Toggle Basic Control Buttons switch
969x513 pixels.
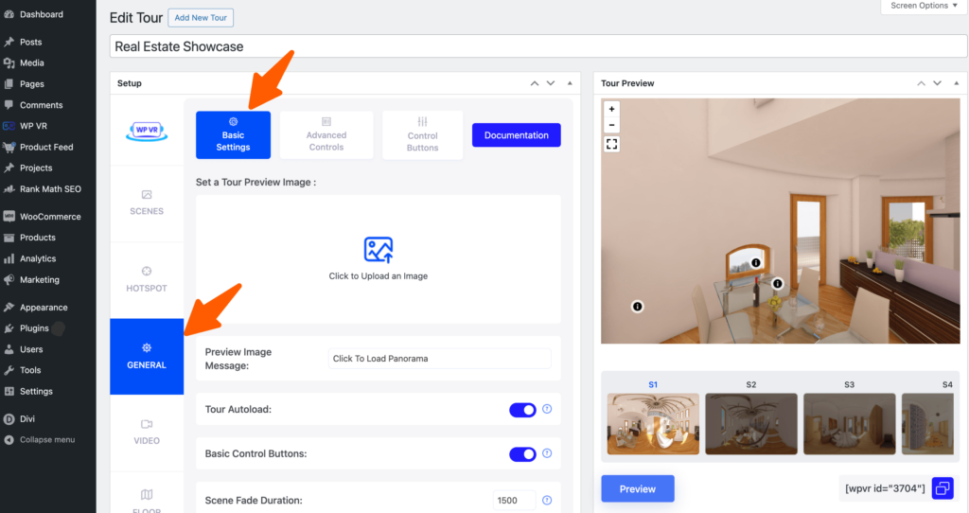522,454
